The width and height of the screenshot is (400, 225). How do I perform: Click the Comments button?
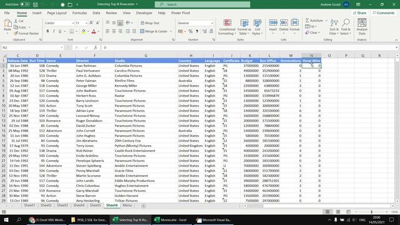(384, 12)
